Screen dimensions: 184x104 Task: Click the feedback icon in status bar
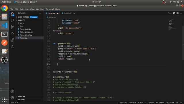(x=177, y=103)
